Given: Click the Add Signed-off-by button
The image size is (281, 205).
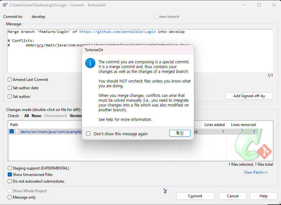Looking at the screenshot, I should [249, 96].
